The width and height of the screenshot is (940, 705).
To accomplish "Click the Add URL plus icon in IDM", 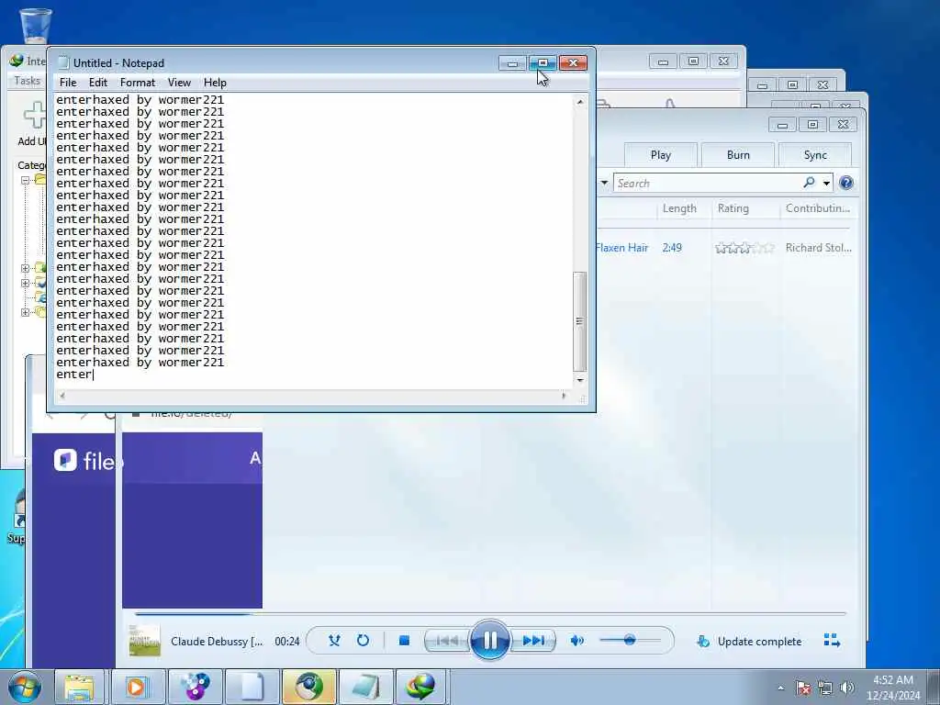I will 35,115.
